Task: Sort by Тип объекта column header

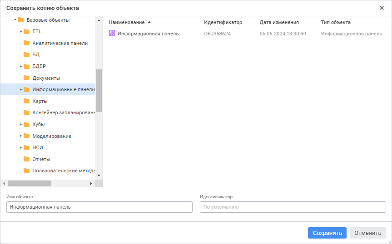Action: coord(336,22)
